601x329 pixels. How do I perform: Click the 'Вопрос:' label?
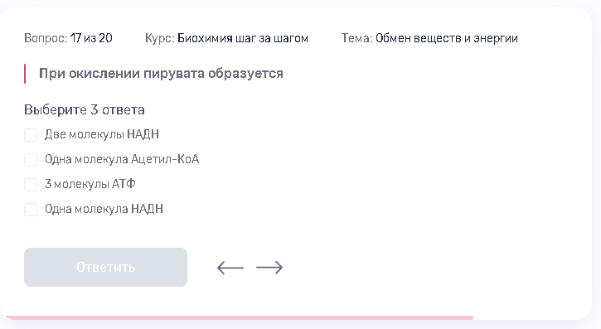[x=46, y=38]
